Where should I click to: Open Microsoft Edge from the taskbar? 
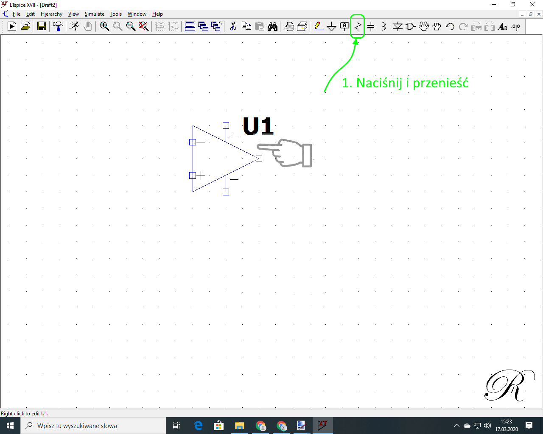pyautogui.click(x=198, y=426)
